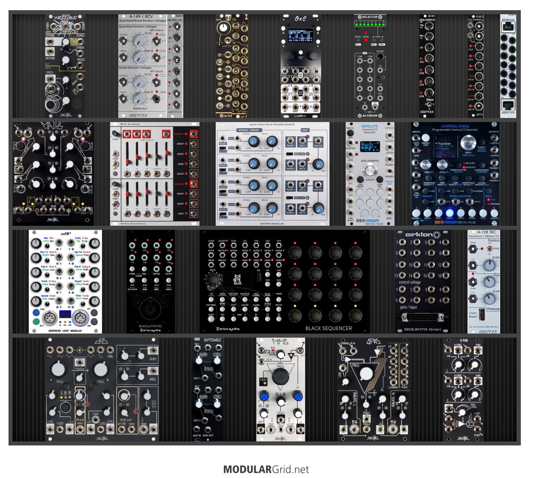Click the Satellite DATA / QUANTIZE encoder
The width and height of the screenshot is (533, 478).
tap(370, 170)
